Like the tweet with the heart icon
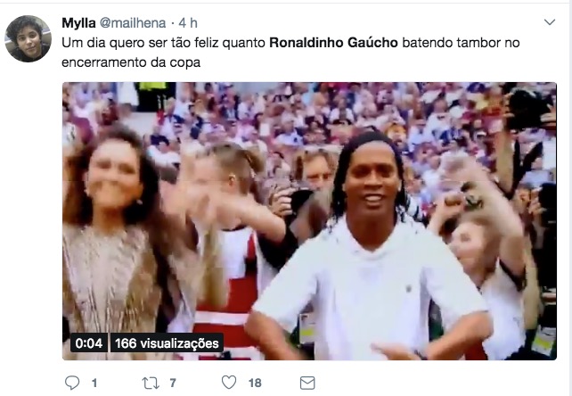 pos(229,382)
